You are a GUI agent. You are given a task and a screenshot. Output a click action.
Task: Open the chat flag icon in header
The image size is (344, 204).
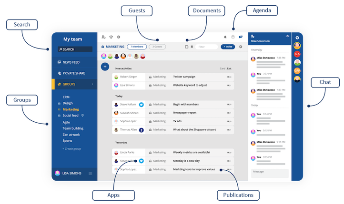point(241,37)
